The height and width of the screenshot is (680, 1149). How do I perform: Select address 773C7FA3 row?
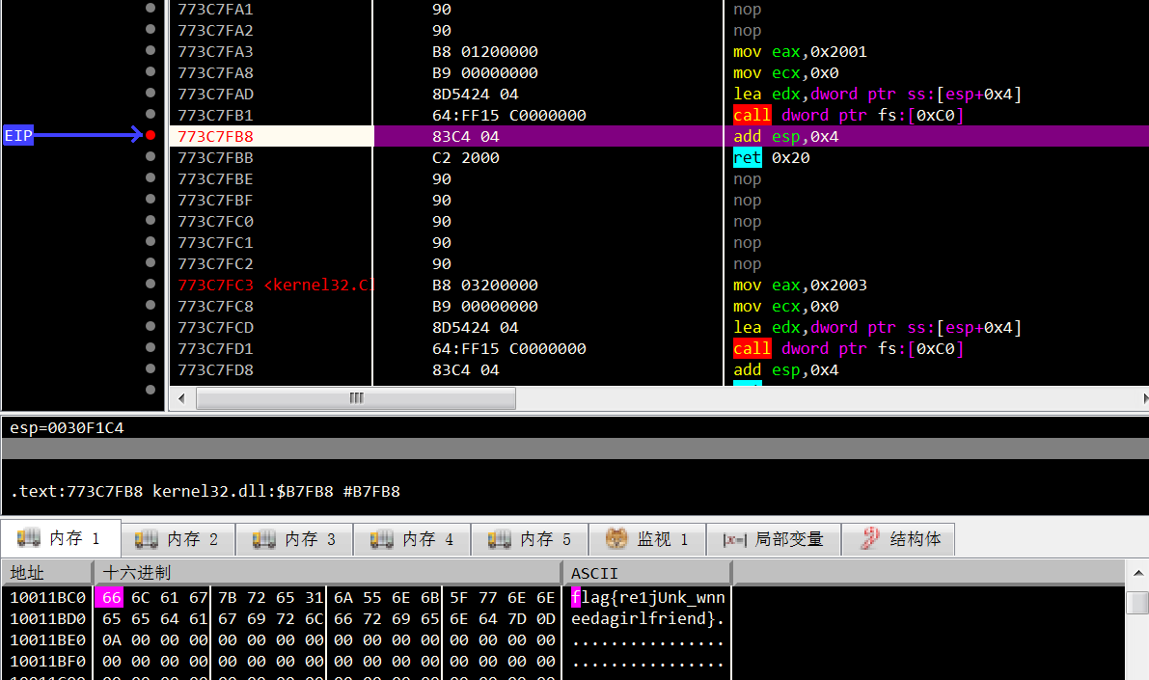(215, 51)
